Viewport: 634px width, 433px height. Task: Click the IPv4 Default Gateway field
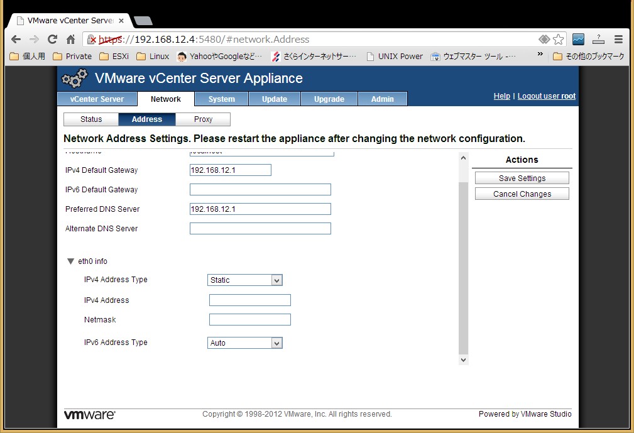pos(231,170)
